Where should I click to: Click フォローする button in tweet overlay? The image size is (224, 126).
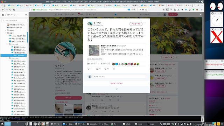(x=136, y=24)
